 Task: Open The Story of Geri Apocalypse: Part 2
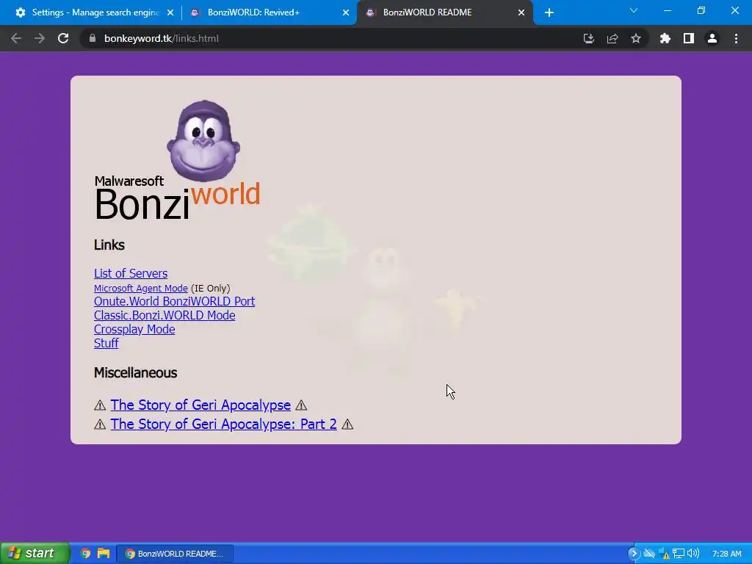tap(223, 424)
